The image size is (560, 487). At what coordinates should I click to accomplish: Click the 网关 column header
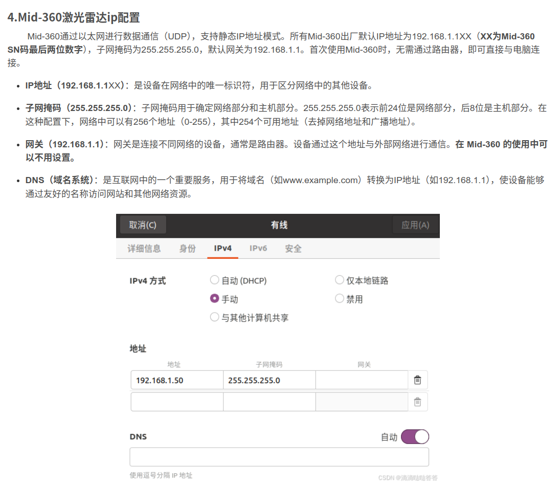364,364
